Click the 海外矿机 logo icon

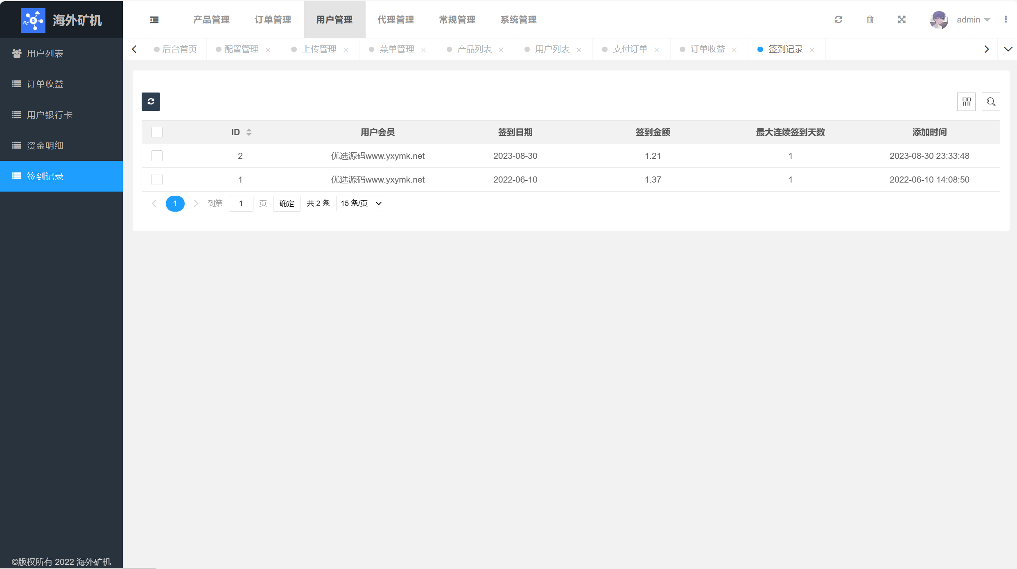click(33, 20)
